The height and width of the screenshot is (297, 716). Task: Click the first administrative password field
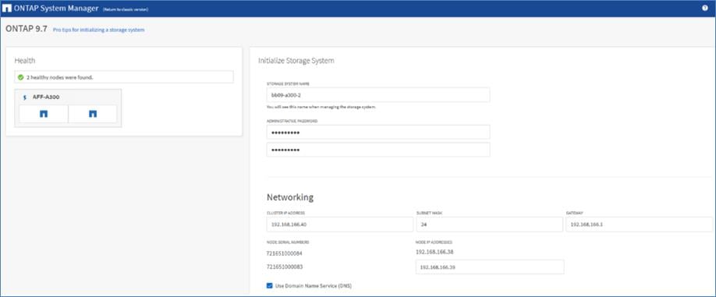click(378, 133)
